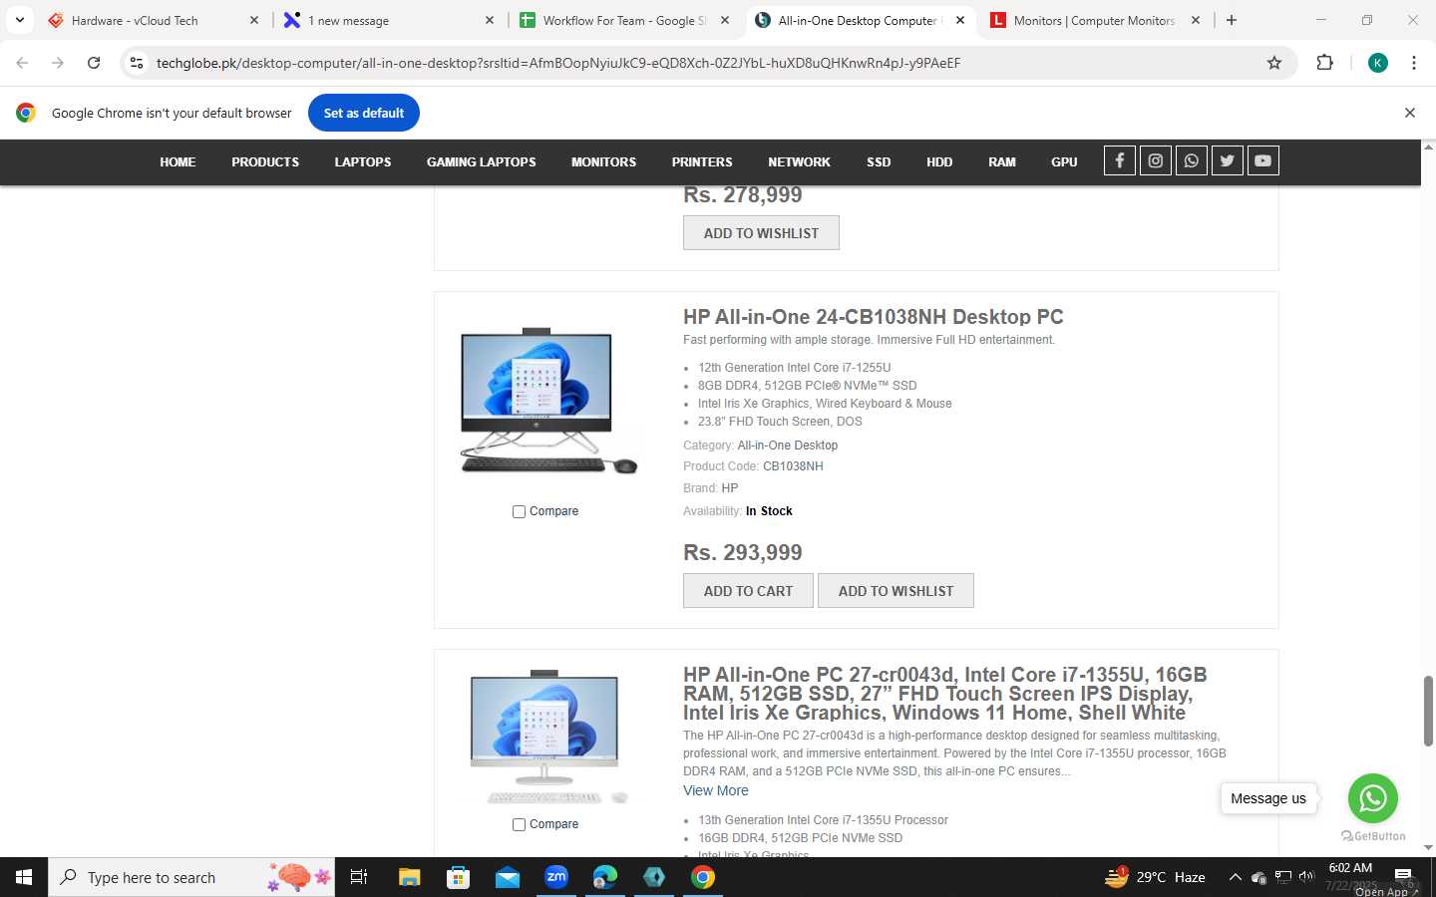1436x897 pixels.
Task: Click the page vertical scrollbar thumb
Action: tap(1428, 711)
